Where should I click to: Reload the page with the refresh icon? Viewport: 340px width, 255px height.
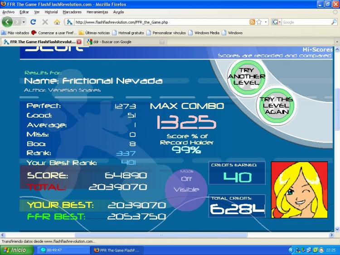[x=33, y=22]
